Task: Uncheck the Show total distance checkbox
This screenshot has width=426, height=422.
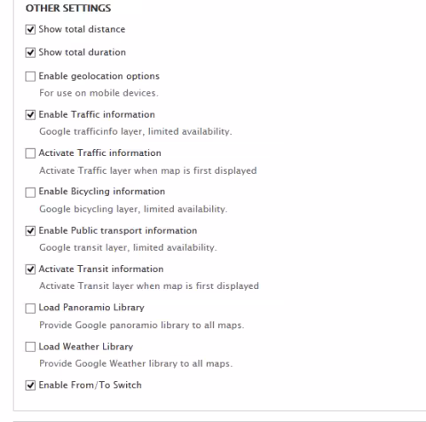Action: (x=30, y=29)
